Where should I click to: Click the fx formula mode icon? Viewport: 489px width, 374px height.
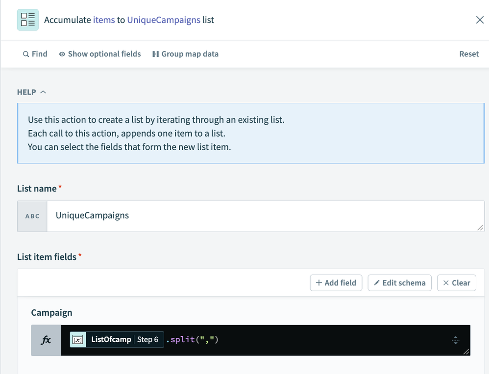46,340
